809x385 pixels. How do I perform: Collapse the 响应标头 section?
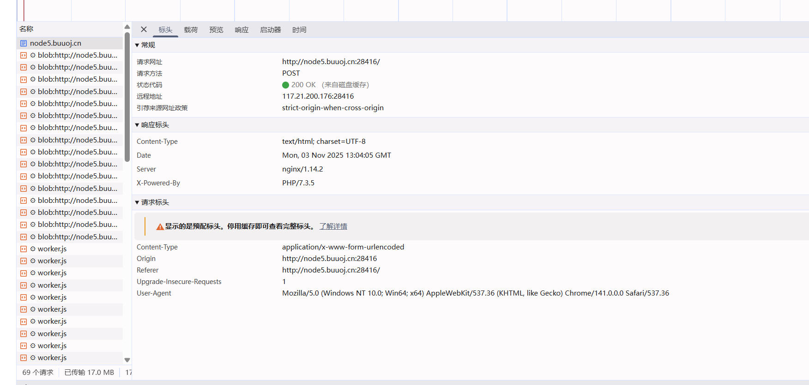coord(137,125)
